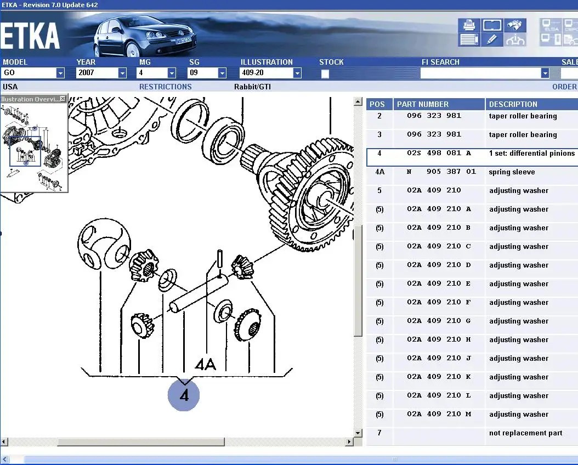
Task: Click '1 set: differential pinions' description
Action: point(532,154)
